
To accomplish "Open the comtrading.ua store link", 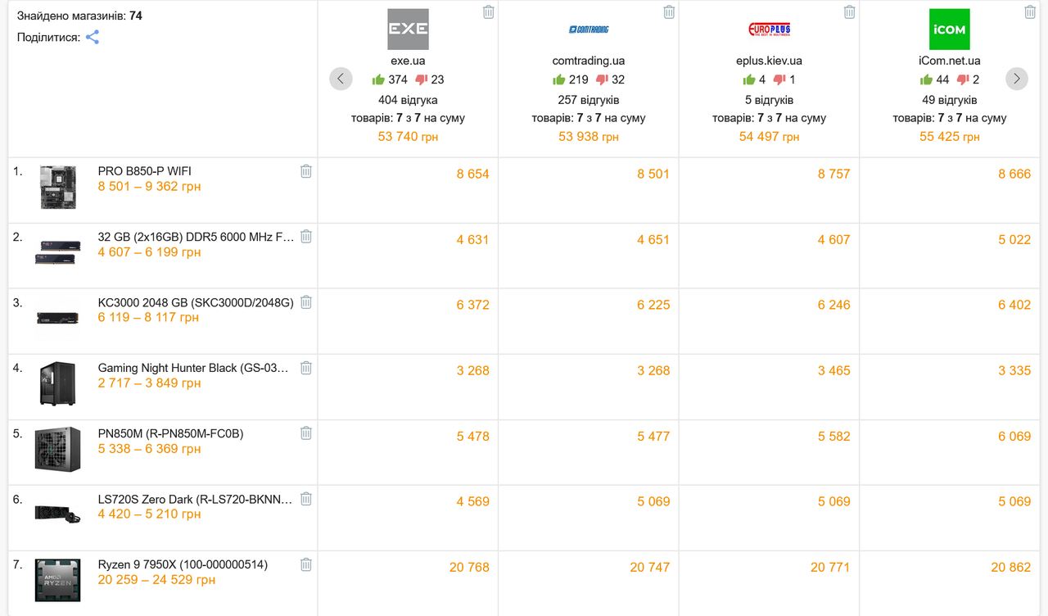I will point(589,61).
